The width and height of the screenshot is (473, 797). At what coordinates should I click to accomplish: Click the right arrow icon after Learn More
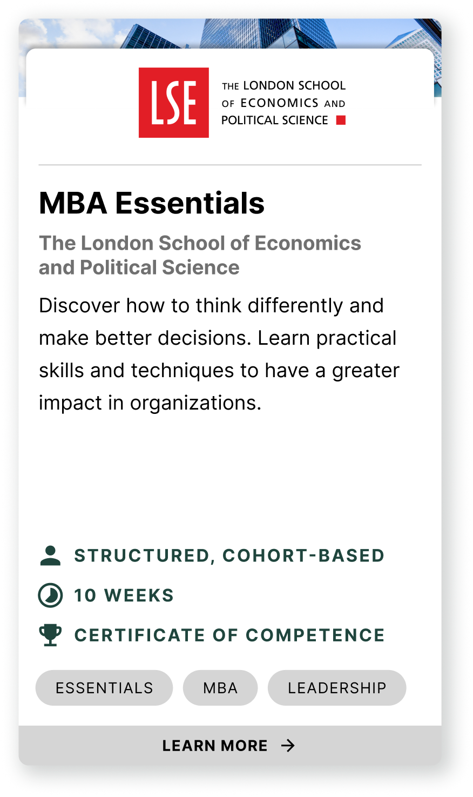click(x=288, y=746)
